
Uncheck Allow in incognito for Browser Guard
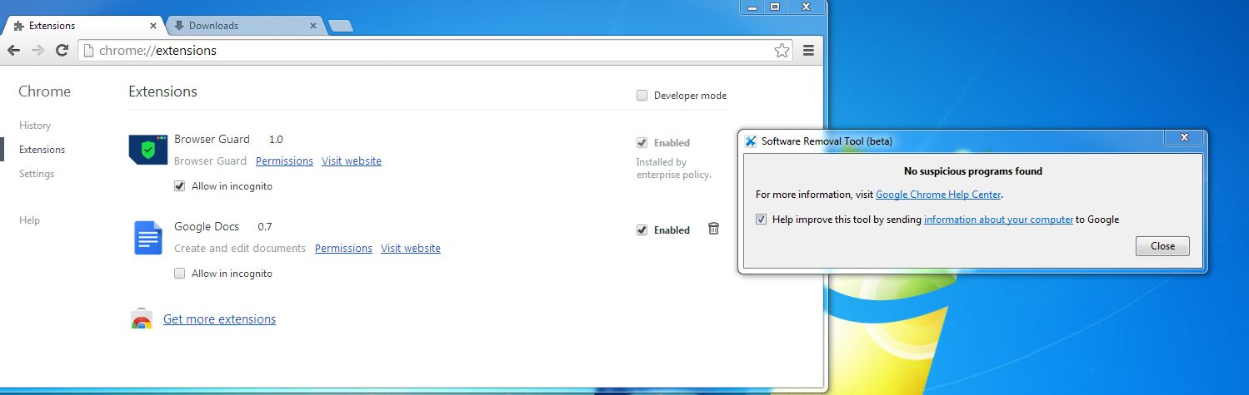click(x=180, y=186)
